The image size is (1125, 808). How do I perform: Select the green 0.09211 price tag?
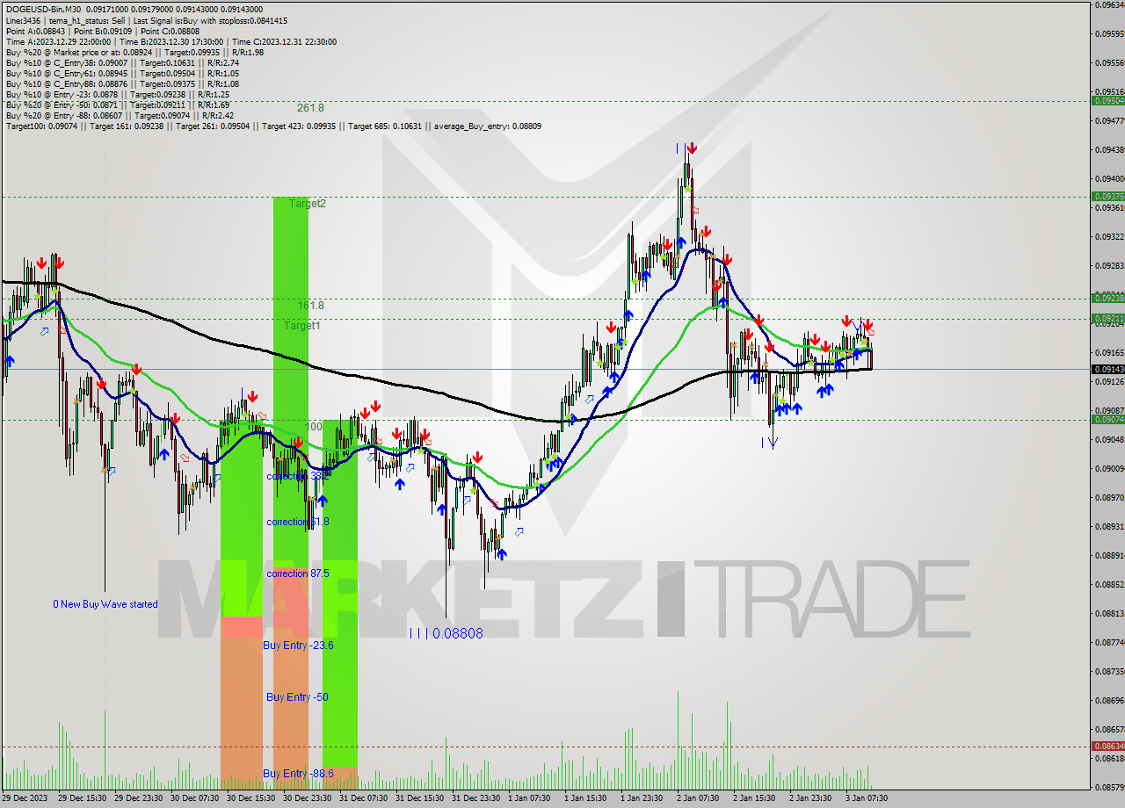pos(1107,318)
